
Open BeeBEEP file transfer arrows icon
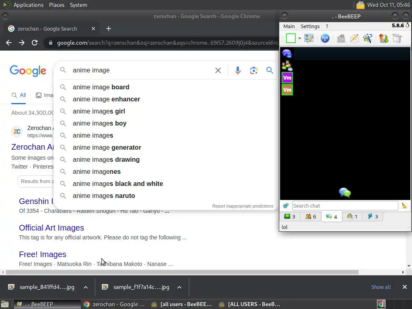click(383, 38)
